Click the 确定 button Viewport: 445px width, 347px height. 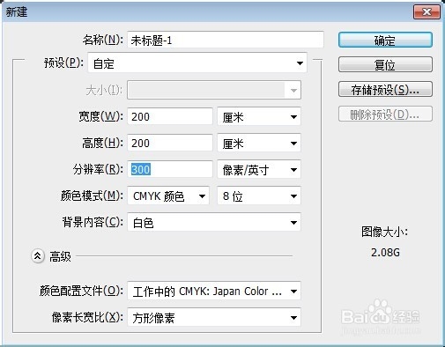(385, 40)
